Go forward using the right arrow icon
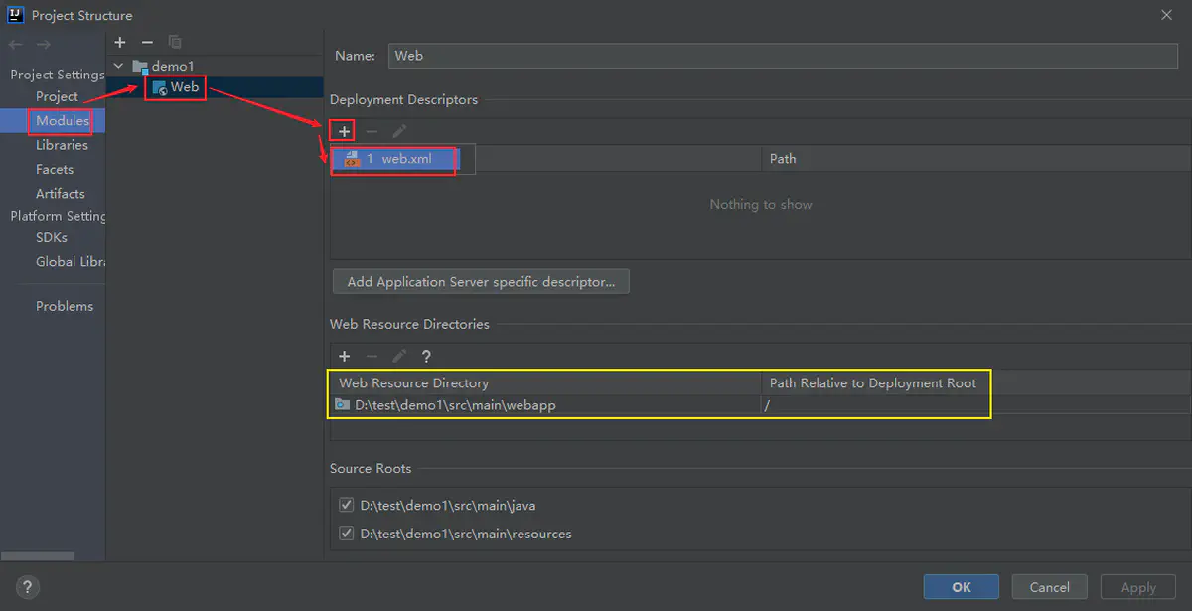 point(43,45)
